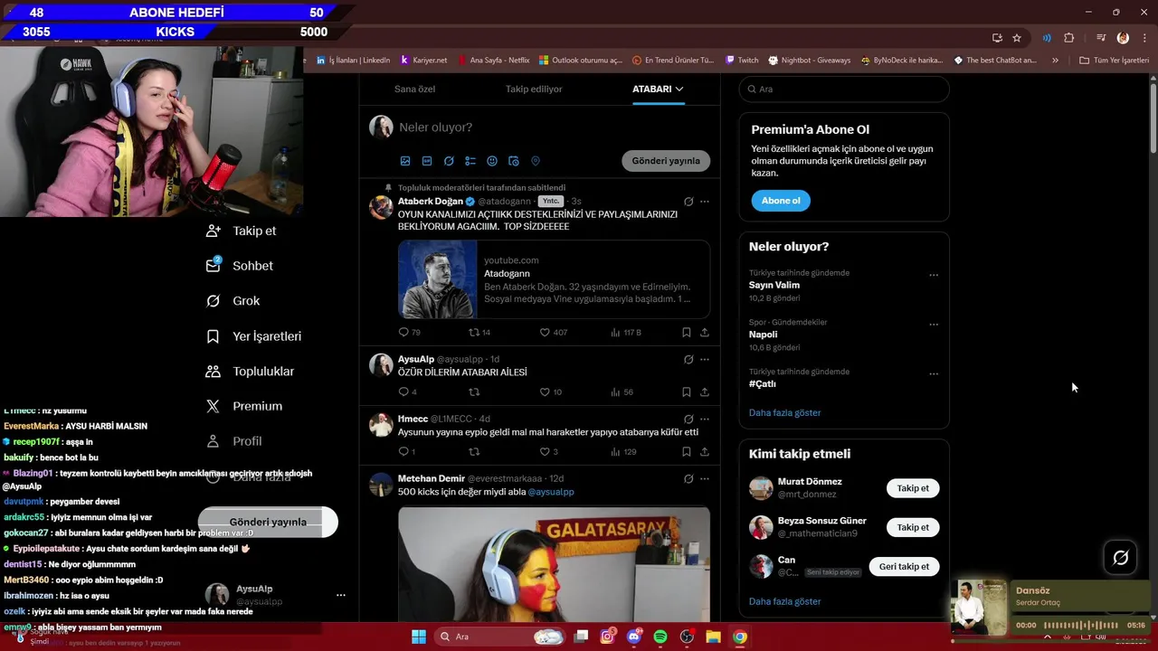Follow Murat Dönmez with Takip et

(913, 488)
